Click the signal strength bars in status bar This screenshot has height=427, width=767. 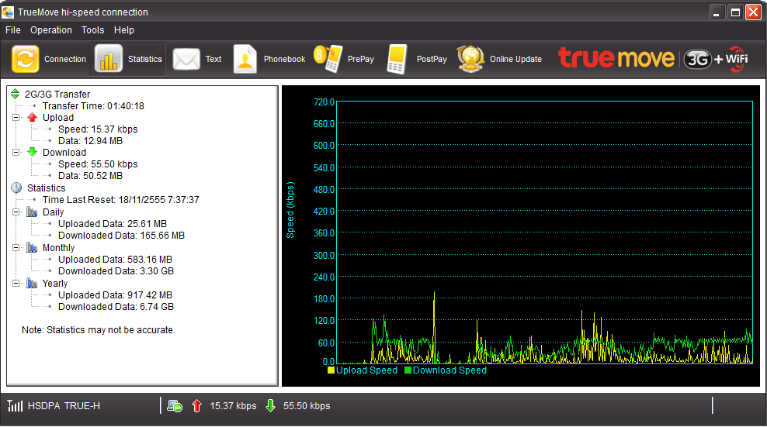point(16,405)
